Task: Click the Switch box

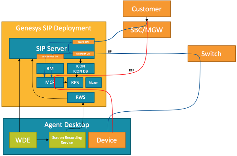Action: coord(211,54)
